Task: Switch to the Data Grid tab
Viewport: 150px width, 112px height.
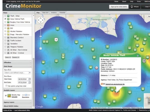Action: tap(45, 12)
